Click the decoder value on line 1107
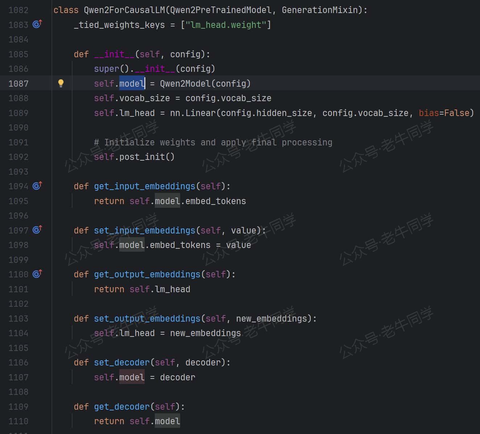This screenshot has width=480, height=434. click(x=178, y=377)
